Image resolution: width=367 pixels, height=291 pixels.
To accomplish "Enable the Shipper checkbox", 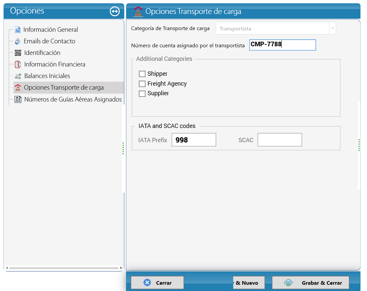I will tap(142, 74).
